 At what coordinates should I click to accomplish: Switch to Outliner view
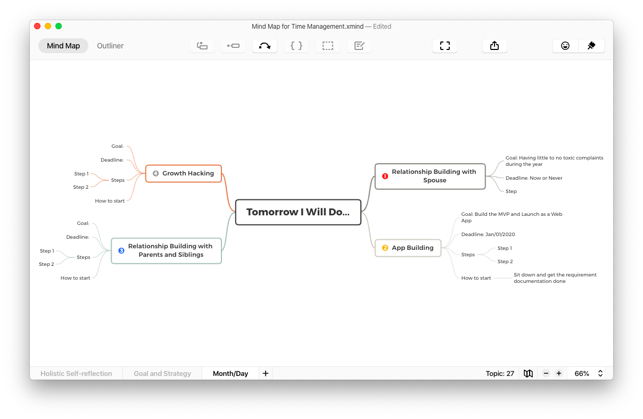point(110,46)
